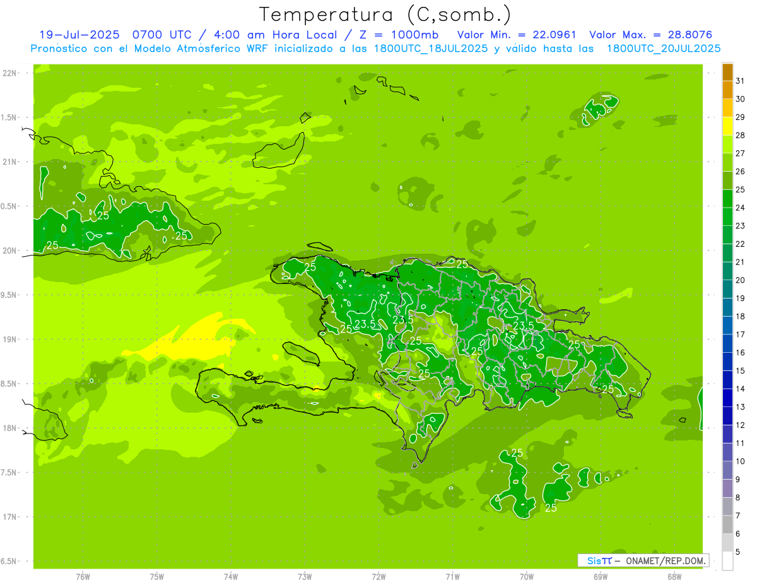
Task: Click the "68W" longitude label
Action: pyautogui.click(x=674, y=577)
